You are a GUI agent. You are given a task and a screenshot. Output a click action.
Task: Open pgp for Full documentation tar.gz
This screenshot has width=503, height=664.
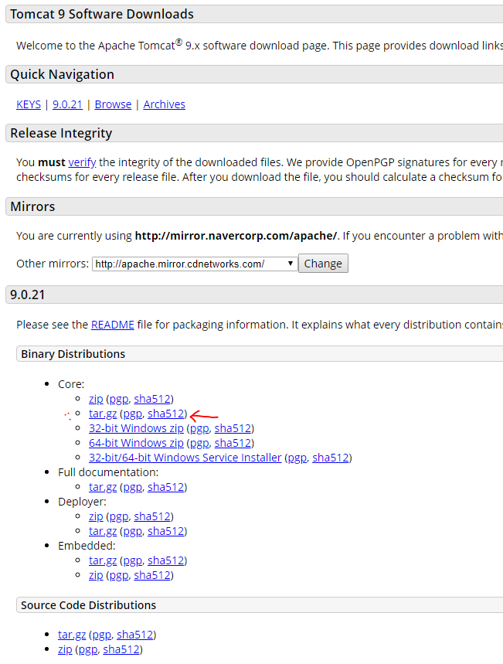point(133,487)
